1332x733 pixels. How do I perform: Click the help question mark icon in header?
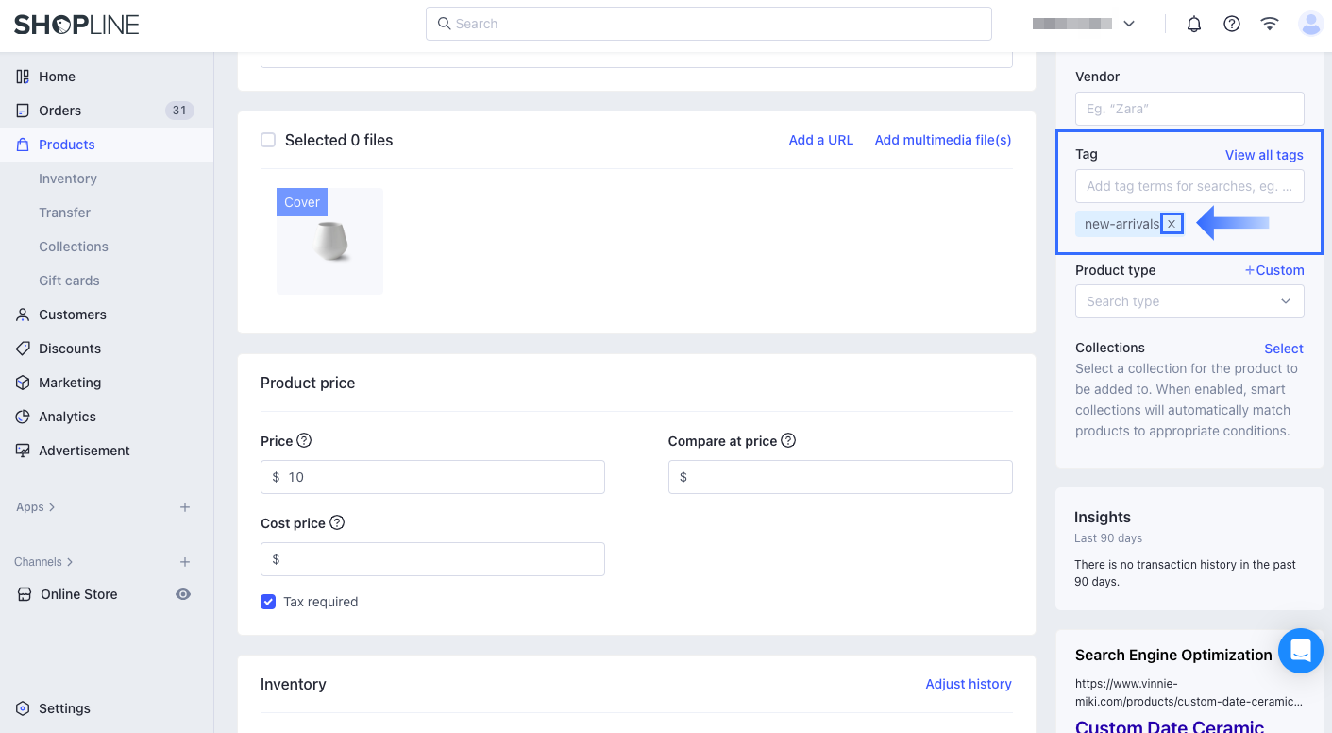(x=1232, y=25)
